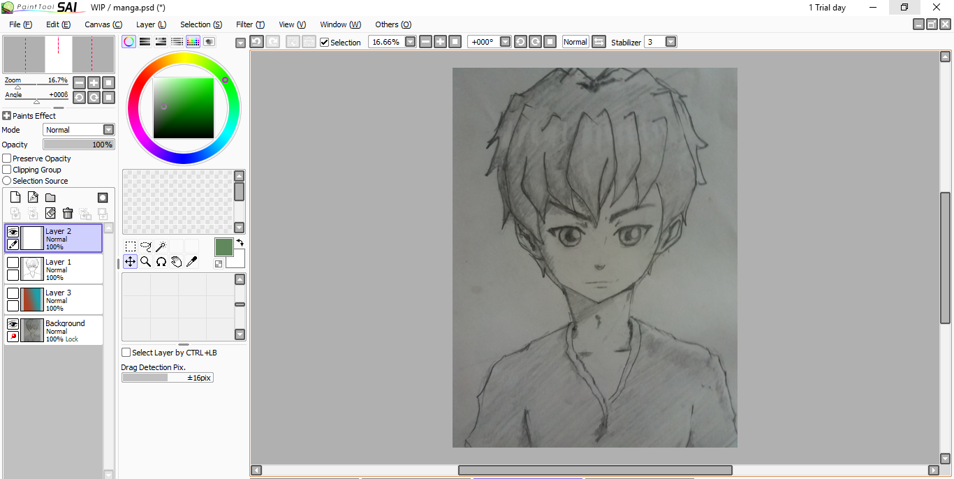The width and height of the screenshot is (954, 479).
Task: Click the Undo button in the toolbar
Action: (x=256, y=42)
